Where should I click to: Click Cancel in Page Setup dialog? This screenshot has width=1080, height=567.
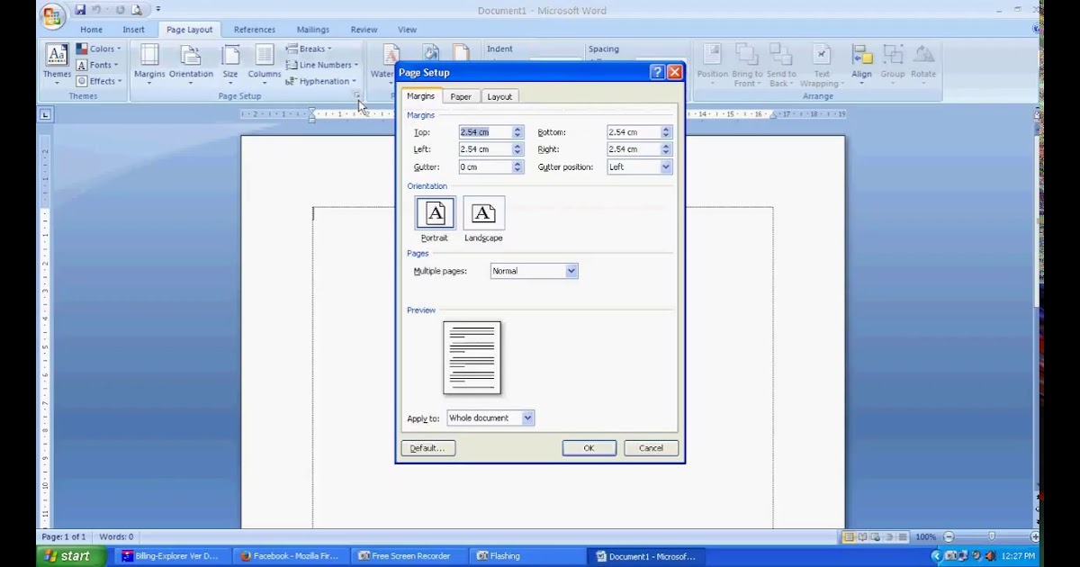651,448
